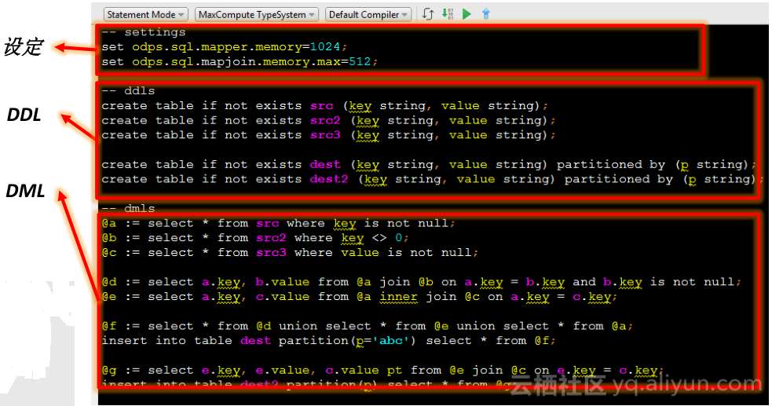Click table name 'src2' in create statement
The height and width of the screenshot is (406, 772).
(325, 121)
